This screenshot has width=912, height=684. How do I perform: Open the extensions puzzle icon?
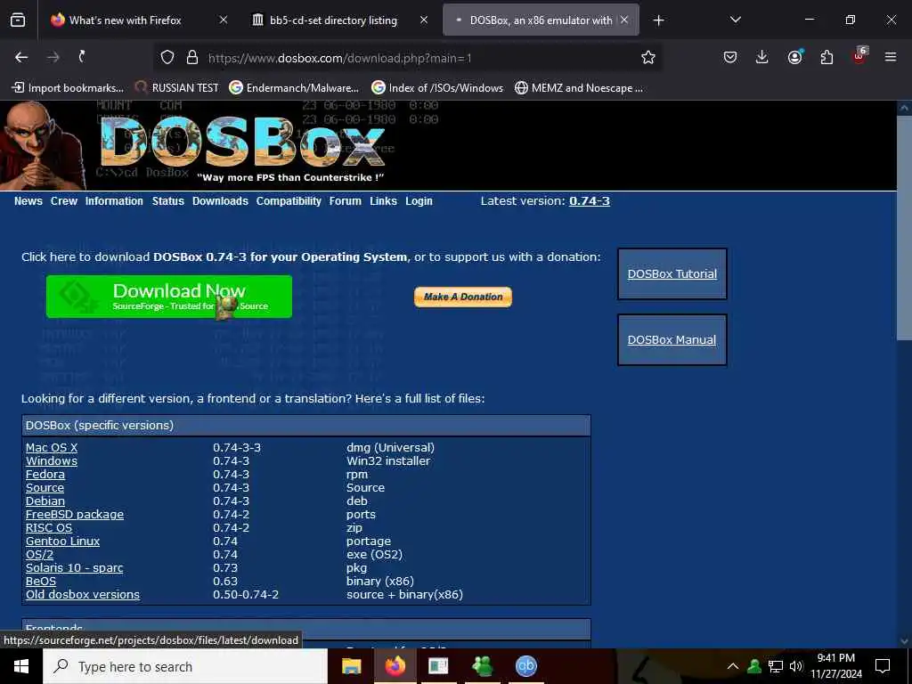[826, 57]
